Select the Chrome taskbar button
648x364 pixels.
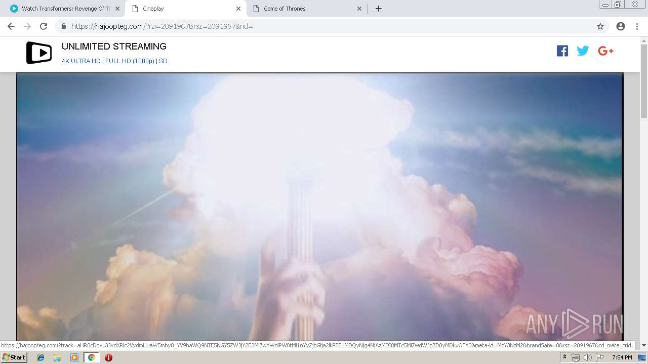click(91, 357)
